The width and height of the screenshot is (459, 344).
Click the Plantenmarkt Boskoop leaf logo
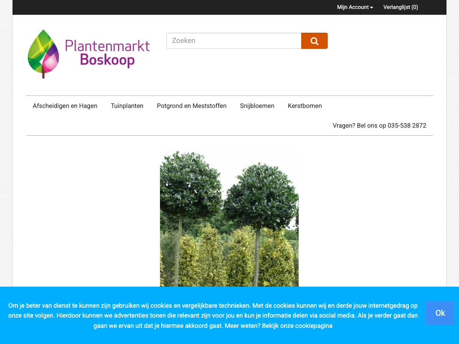[88, 54]
